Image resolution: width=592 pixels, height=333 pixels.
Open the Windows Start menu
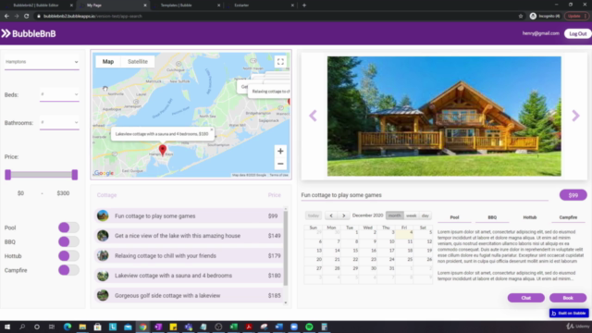tap(7, 327)
